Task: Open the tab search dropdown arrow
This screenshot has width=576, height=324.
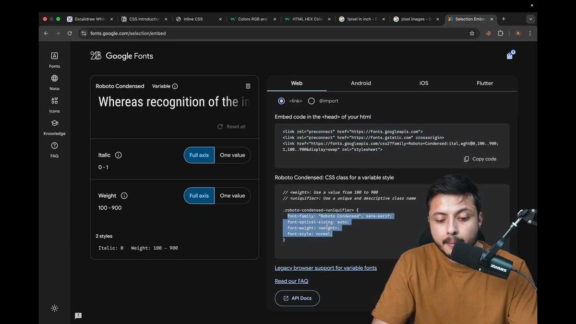Action: [x=530, y=19]
